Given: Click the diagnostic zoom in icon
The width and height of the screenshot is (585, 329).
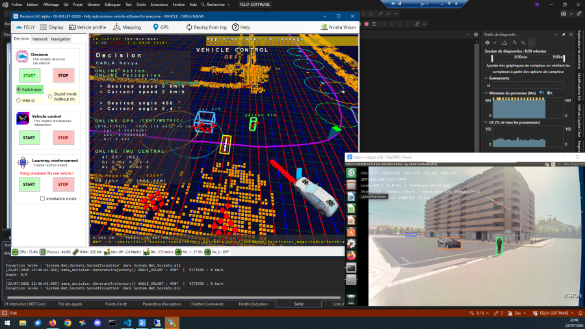Looking at the screenshot, I should click(515, 42).
